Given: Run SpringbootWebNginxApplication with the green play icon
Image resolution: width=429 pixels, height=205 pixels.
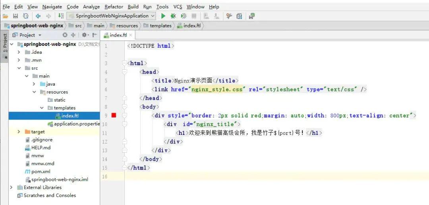Looking at the screenshot, I should pos(163,16).
